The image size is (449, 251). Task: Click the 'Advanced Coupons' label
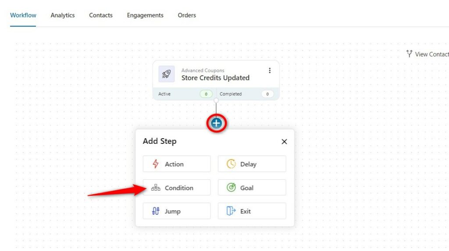[203, 70]
